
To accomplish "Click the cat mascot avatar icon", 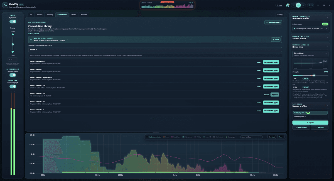I will (x=287, y=5).
